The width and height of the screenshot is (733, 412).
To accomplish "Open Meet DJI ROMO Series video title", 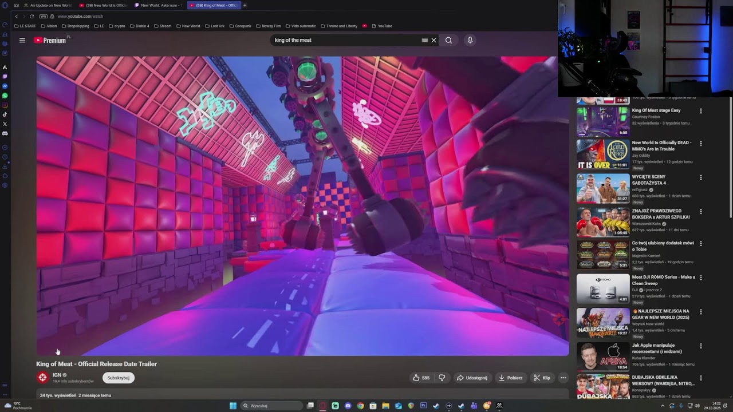I will [x=663, y=280].
